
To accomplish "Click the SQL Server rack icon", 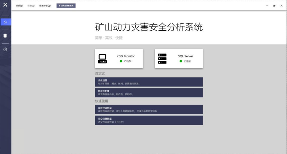I will tap(162, 58).
